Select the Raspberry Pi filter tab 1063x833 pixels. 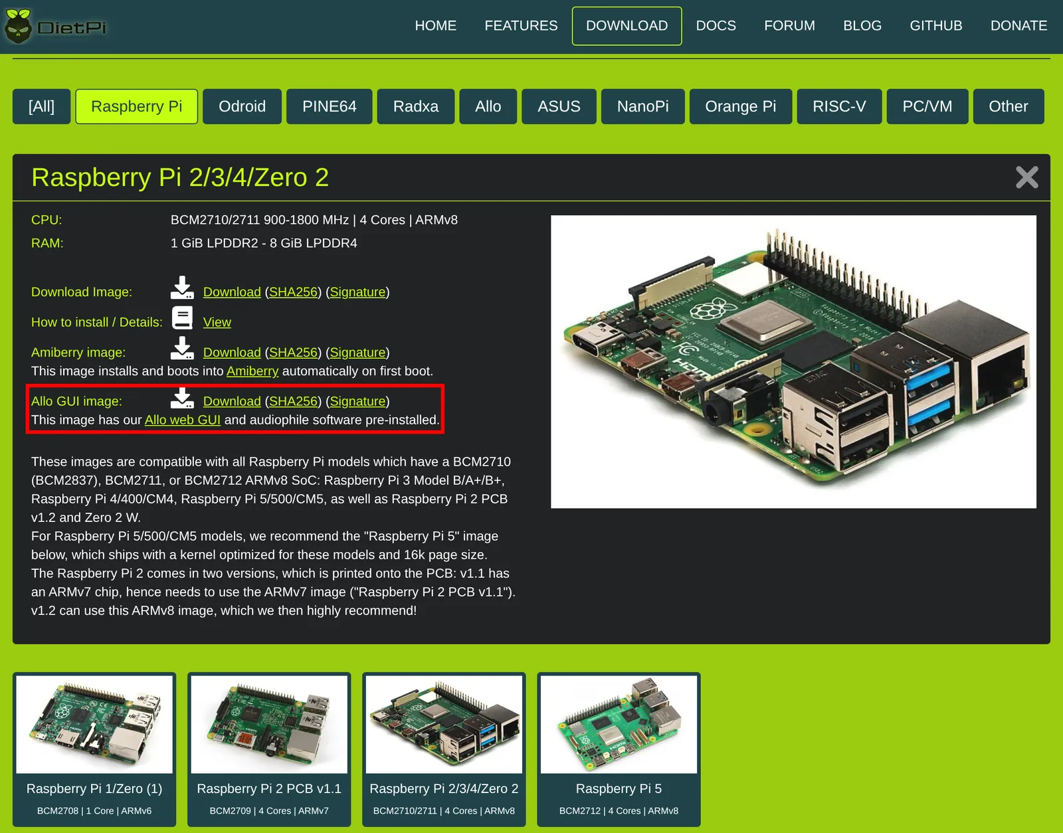pos(136,106)
